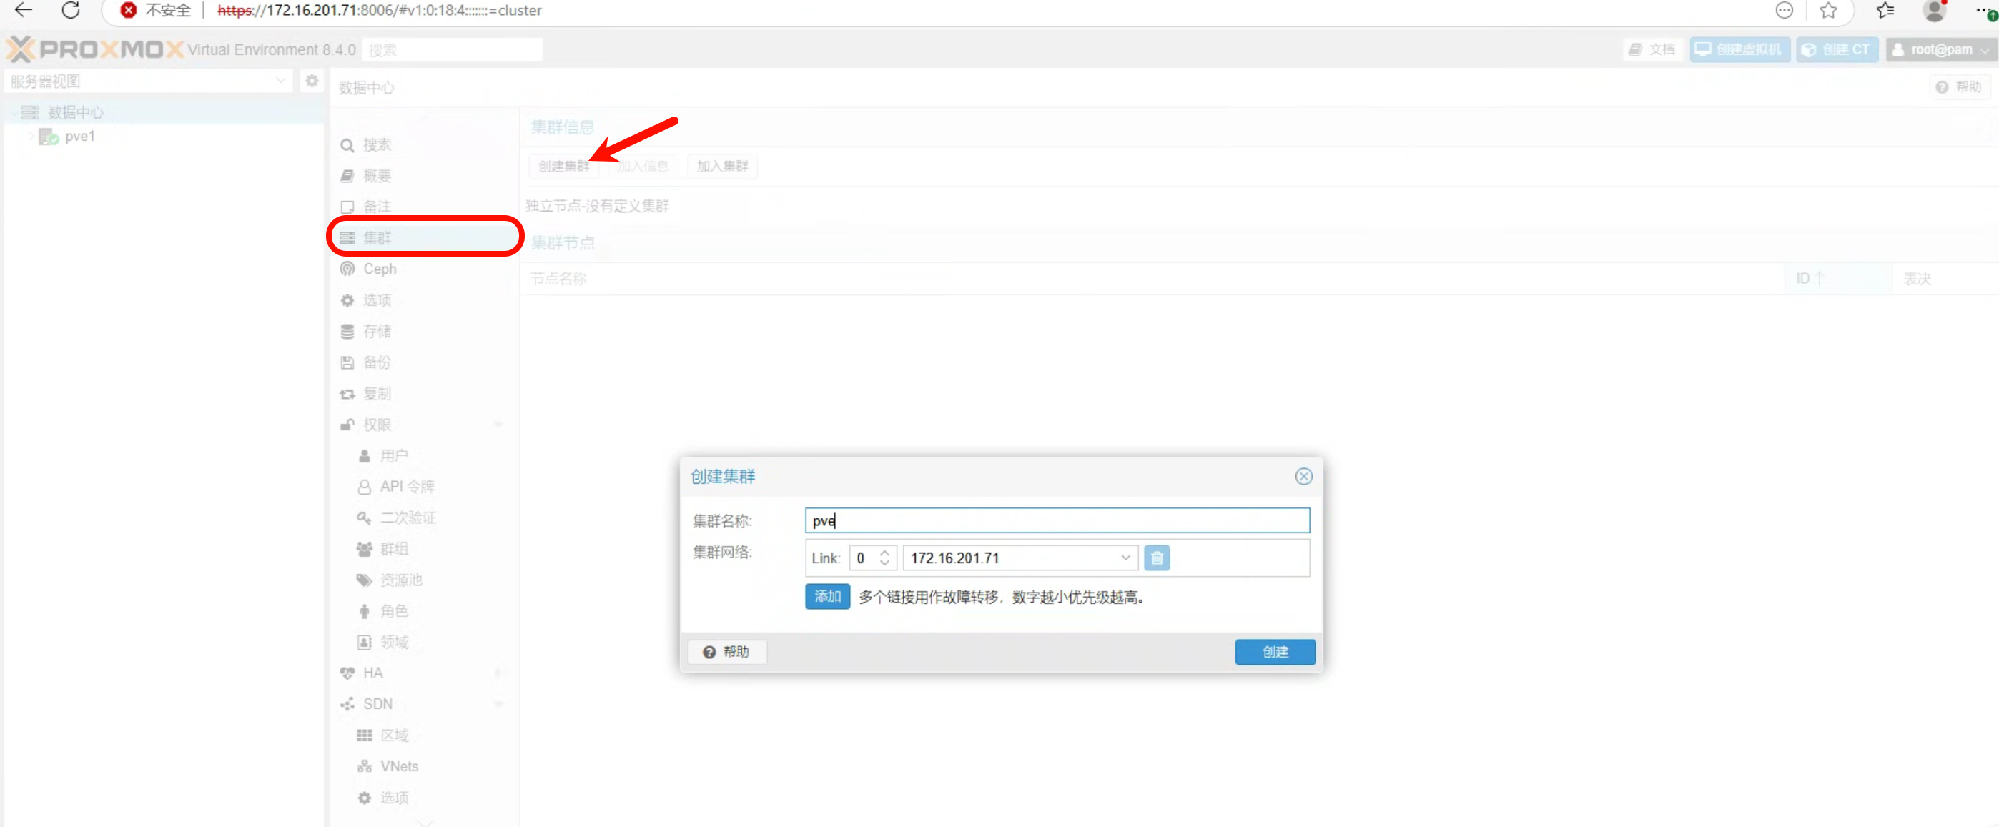
Task: Open the 备份 backup menu item
Action: point(377,362)
